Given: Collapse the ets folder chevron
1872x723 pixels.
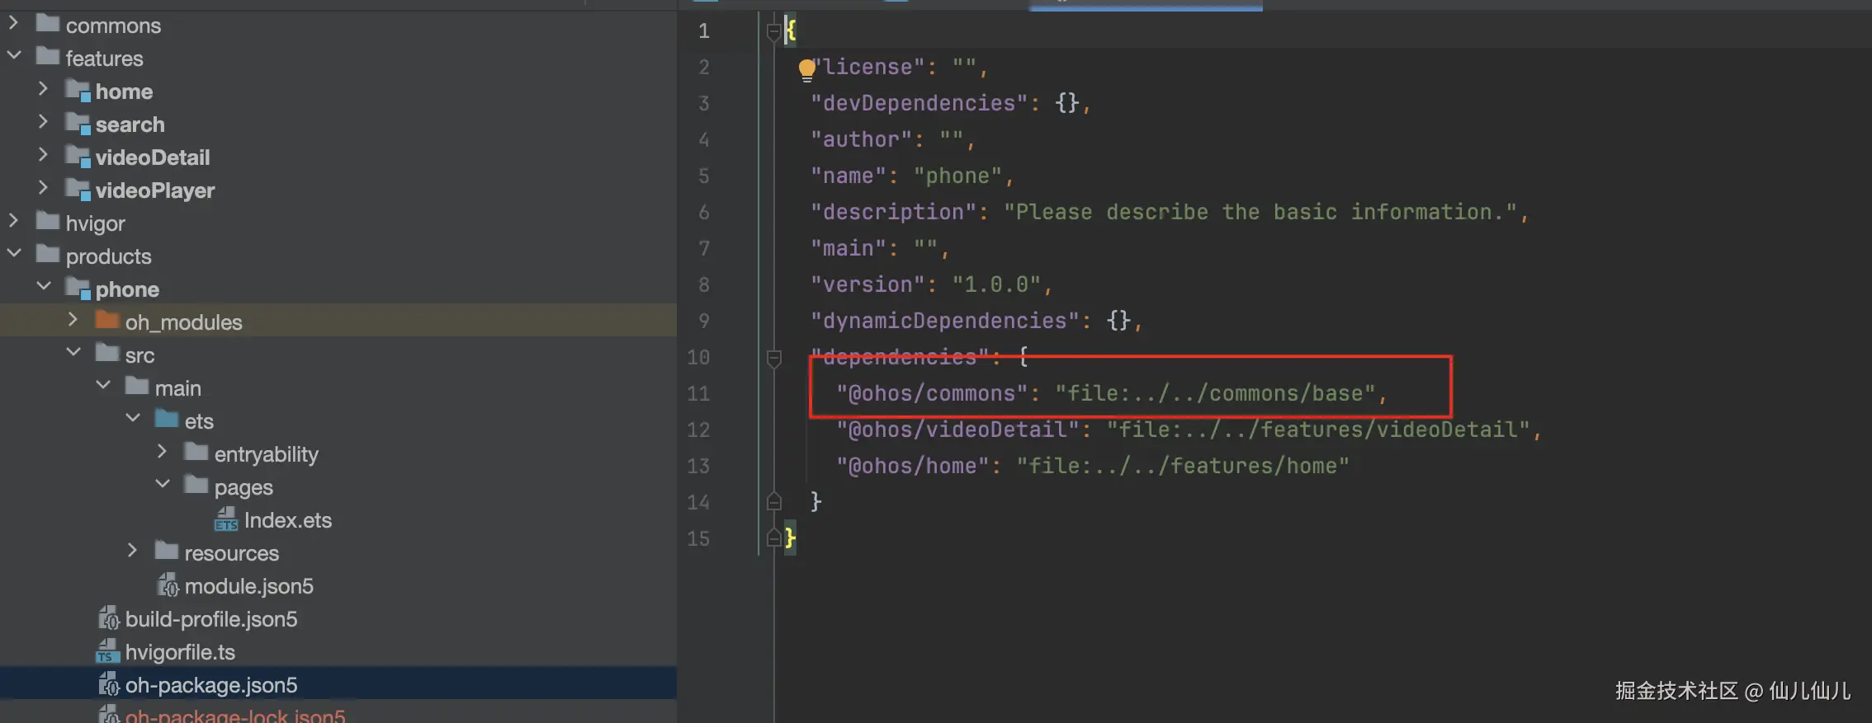Looking at the screenshot, I should (x=132, y=420).
